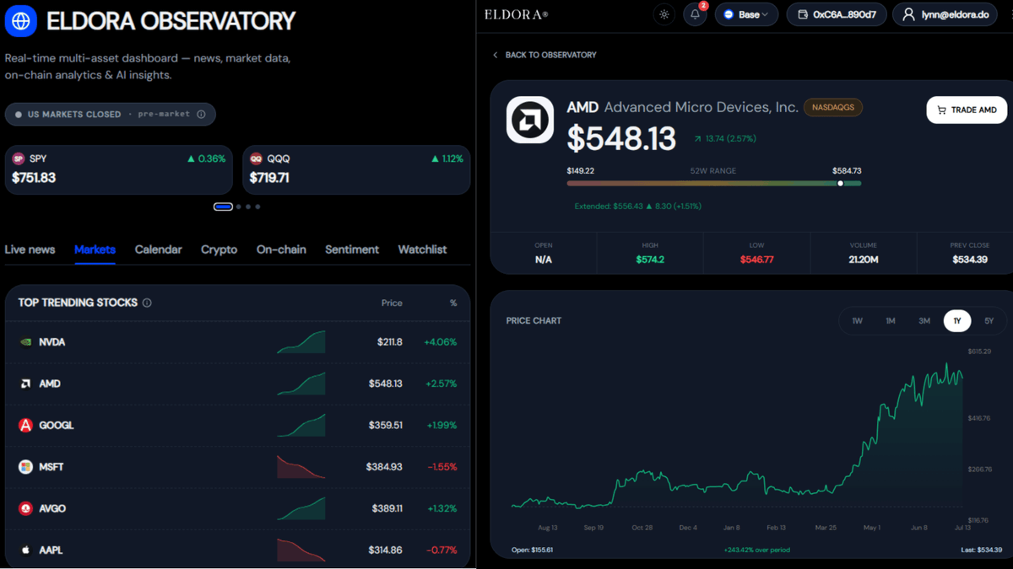This screenshot has width=1013, height=569.
Task: Click the MSFT ticker name
Action: tap(51, 466)
